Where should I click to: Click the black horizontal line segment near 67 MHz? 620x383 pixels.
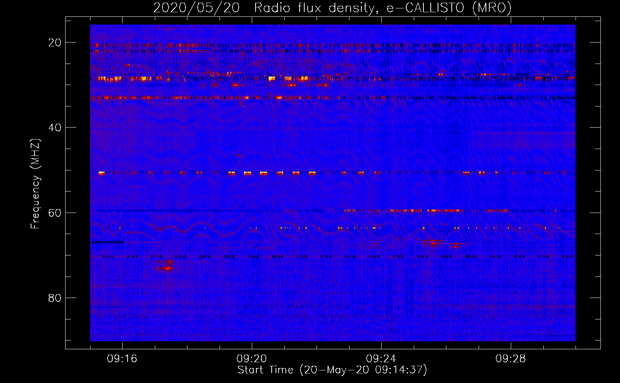(107, 242)
